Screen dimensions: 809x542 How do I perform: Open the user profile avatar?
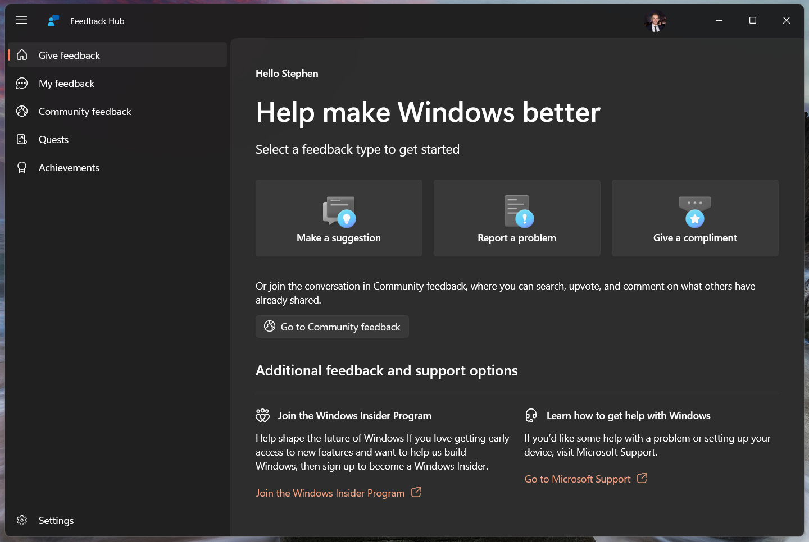pyautogui.click(x=655, y=21)
